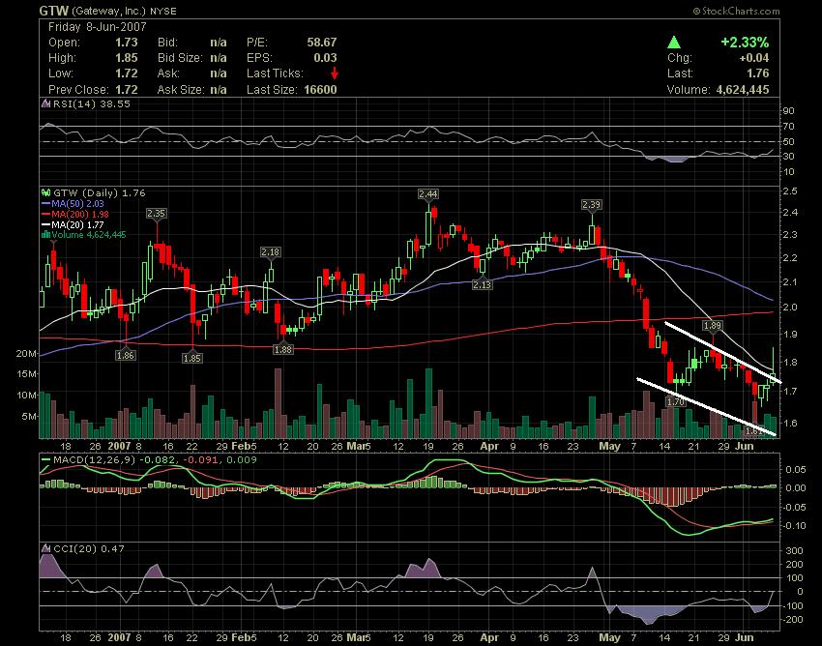Click the 5M volume axis label
Screen dimensions: 822x646
click(29, 417)
